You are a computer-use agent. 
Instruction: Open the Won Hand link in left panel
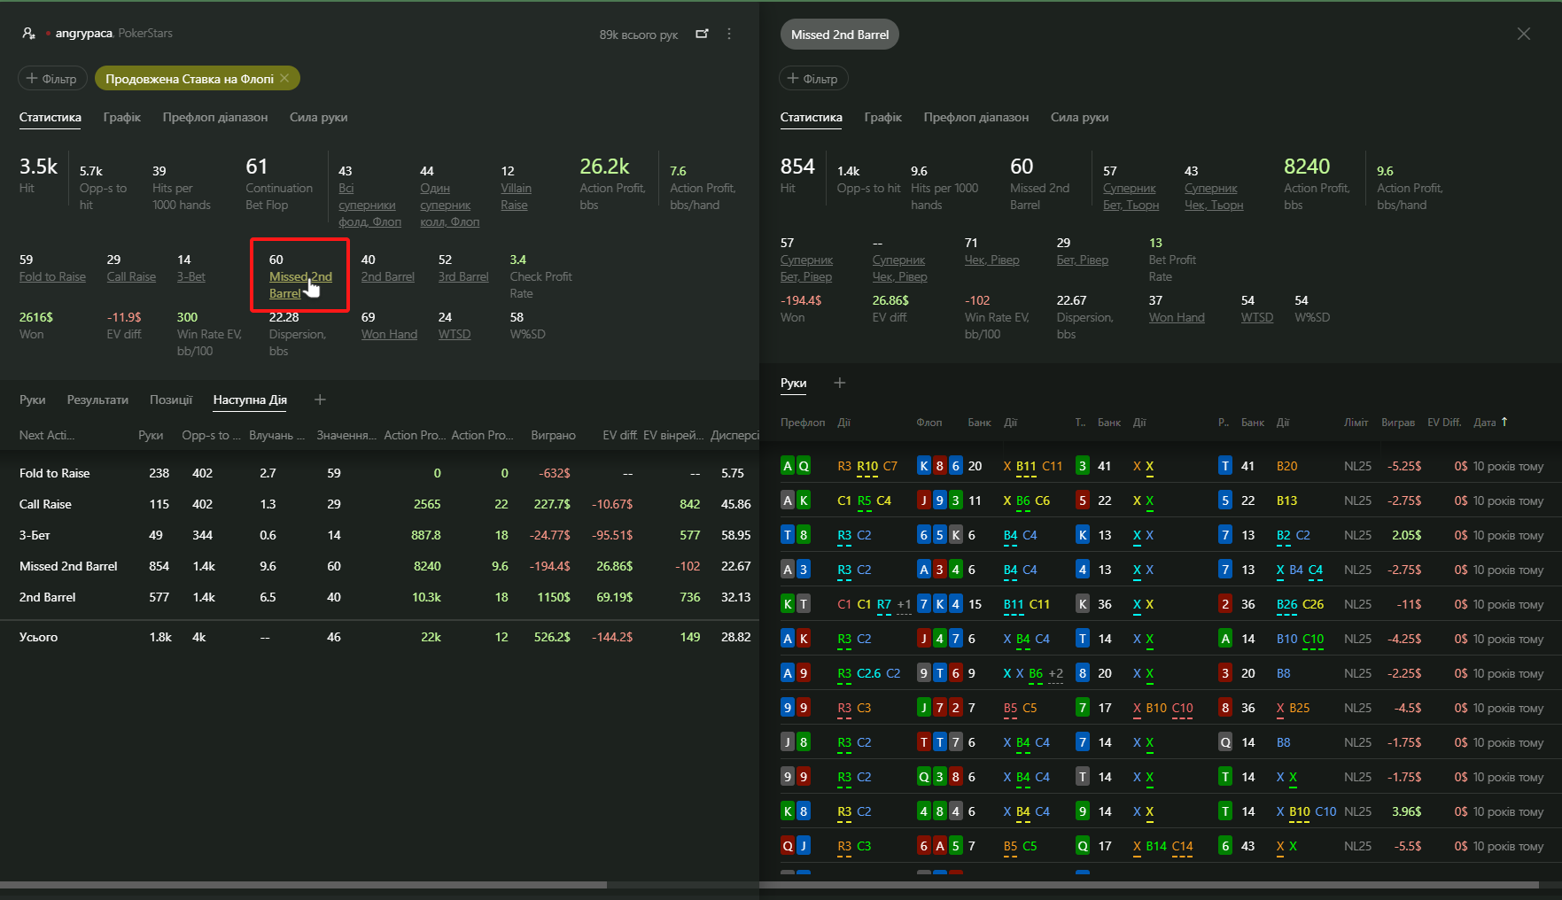click(389, 334)
